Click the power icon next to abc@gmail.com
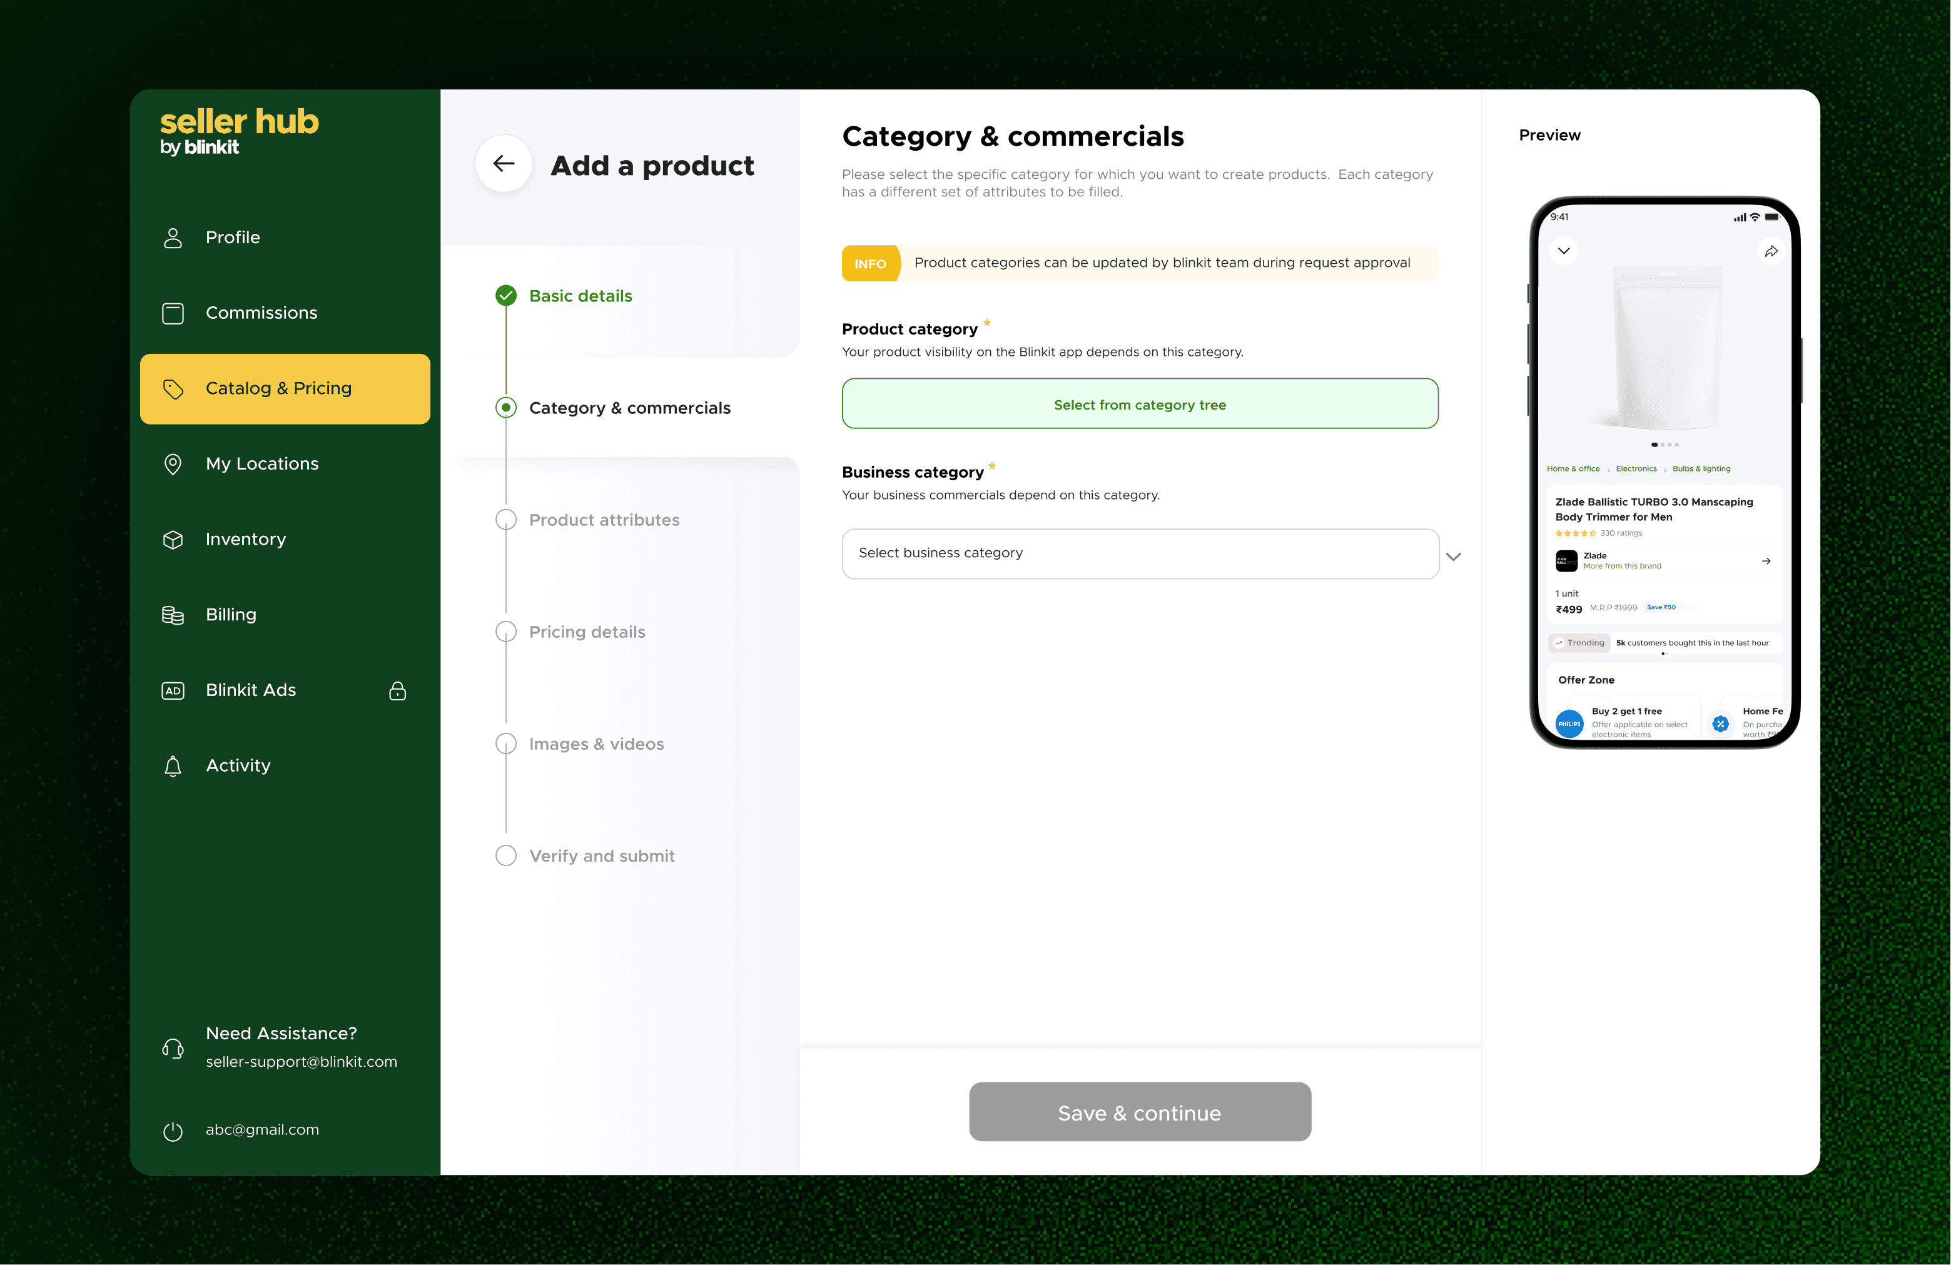This screenshot has height=1265, width=1951. [x=173, y=1131]
